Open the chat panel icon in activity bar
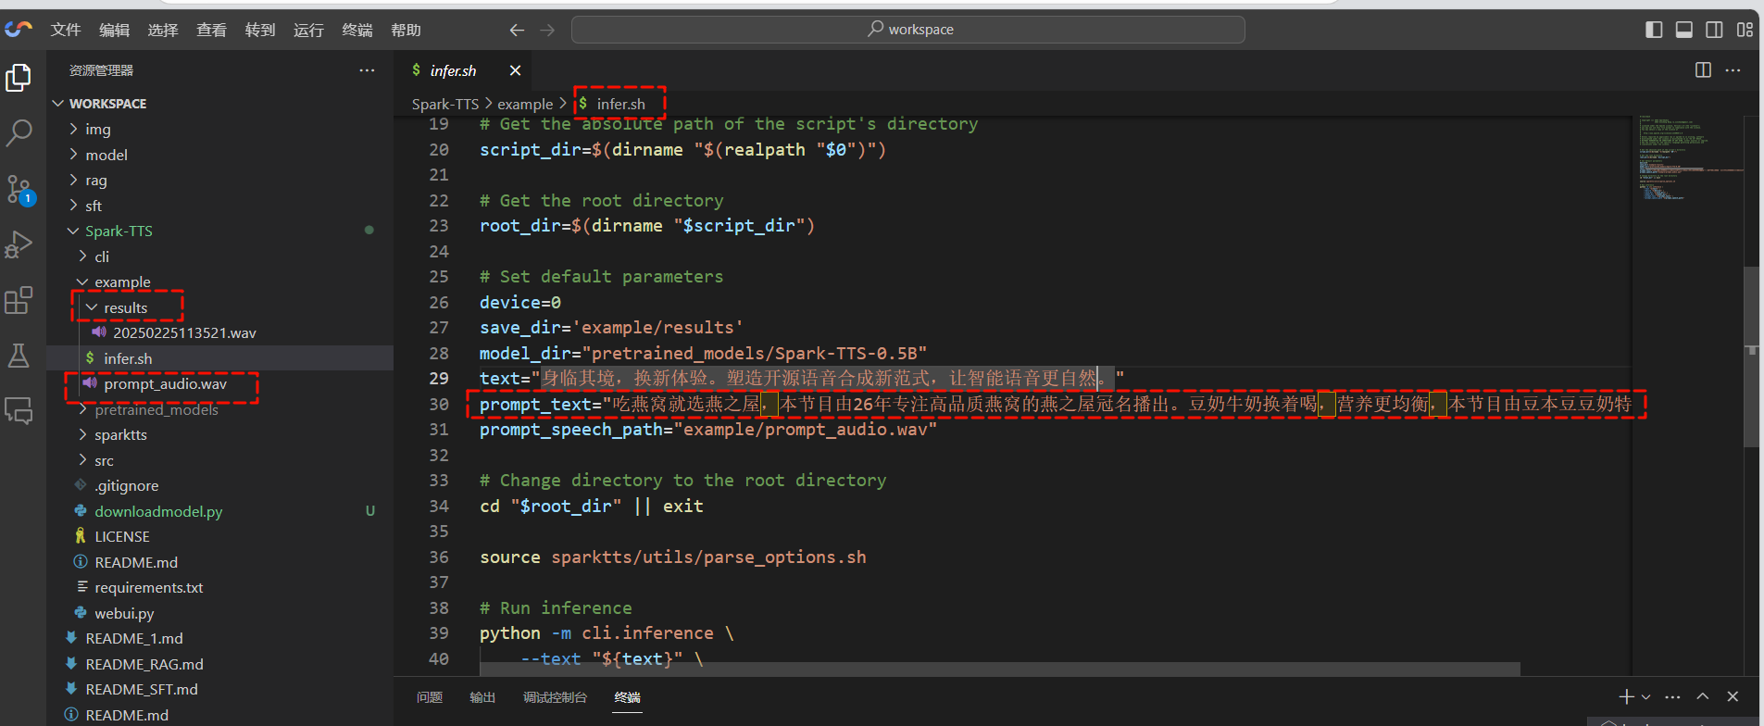Image resolution: width=1764 pixels, height=726 pixels. (x=19, y=410)
